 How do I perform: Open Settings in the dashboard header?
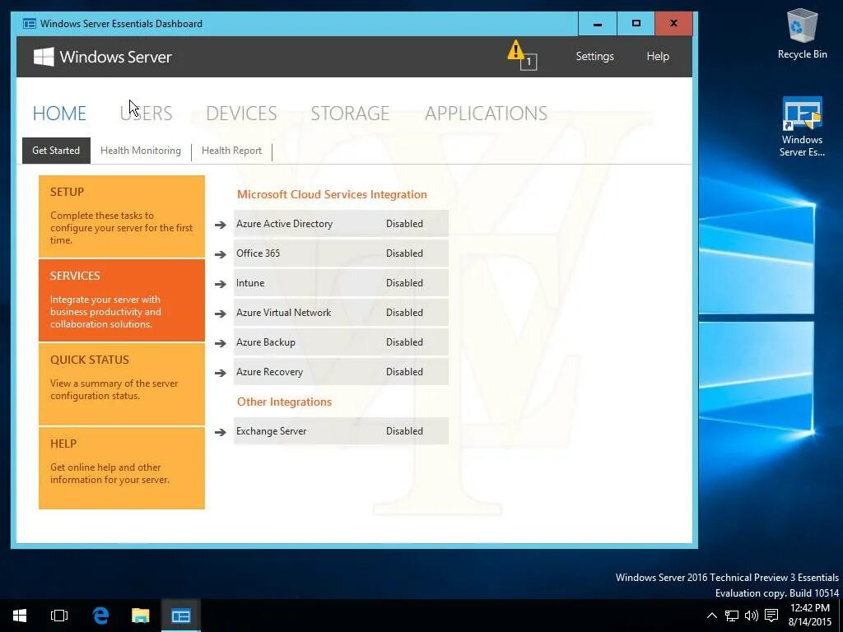click(594, 57)
